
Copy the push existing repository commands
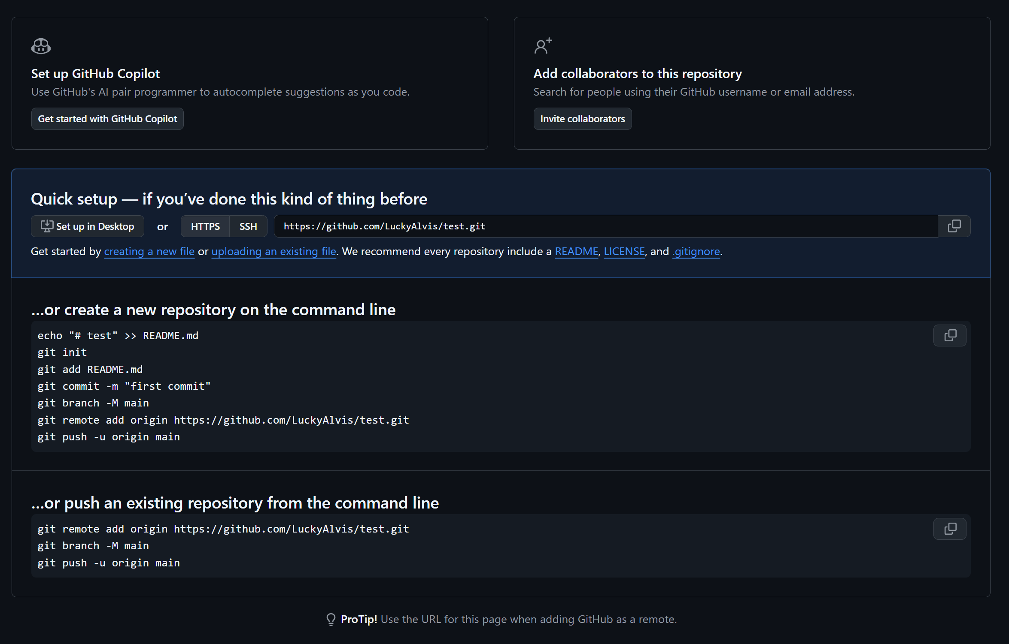point(950,529)
